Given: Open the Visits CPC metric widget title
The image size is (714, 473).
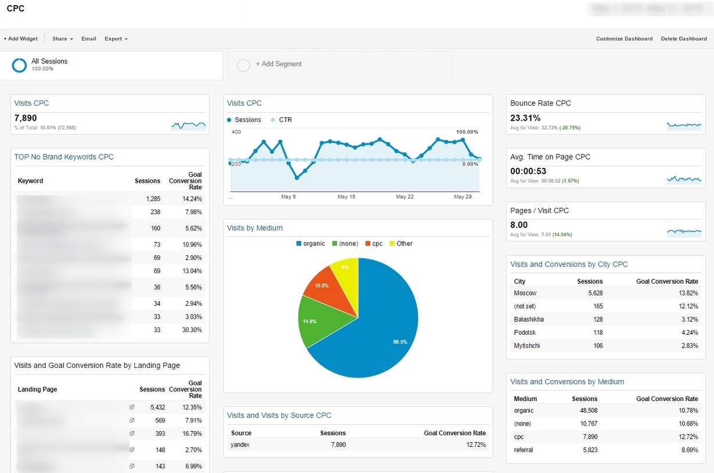Looking at the screenshot, I should coord(31,103).
